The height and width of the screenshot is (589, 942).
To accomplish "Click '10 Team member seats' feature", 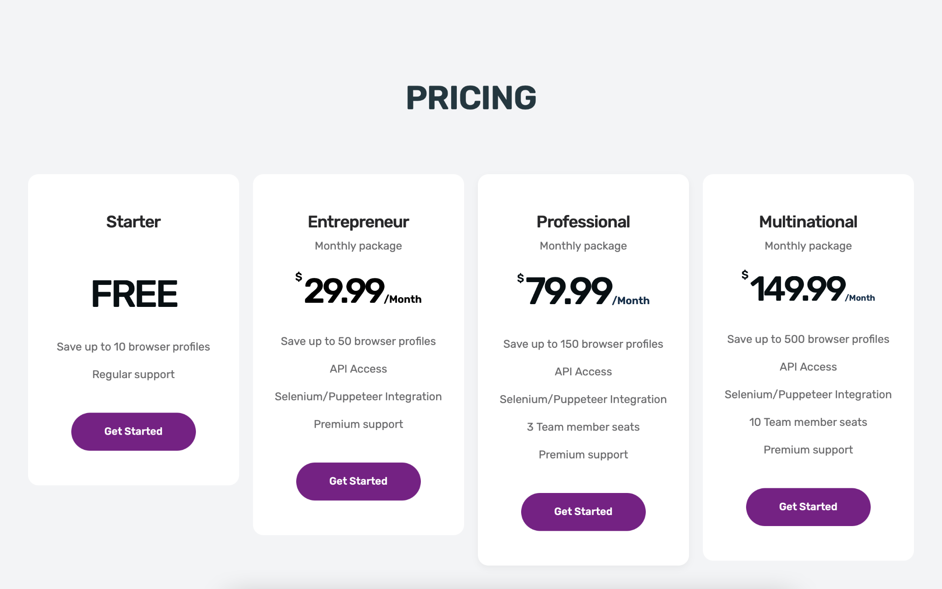I will pos(808,422).
